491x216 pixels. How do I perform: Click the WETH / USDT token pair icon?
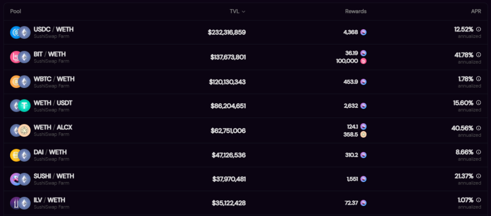(x=20, y=106)
